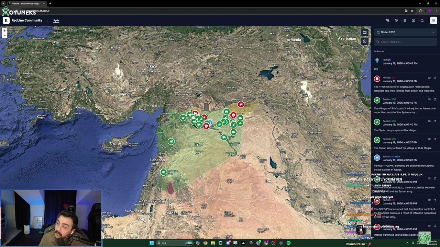Open the search icon in the header
Viewport: 440px width, 247px height.
[x=422, y=21]
